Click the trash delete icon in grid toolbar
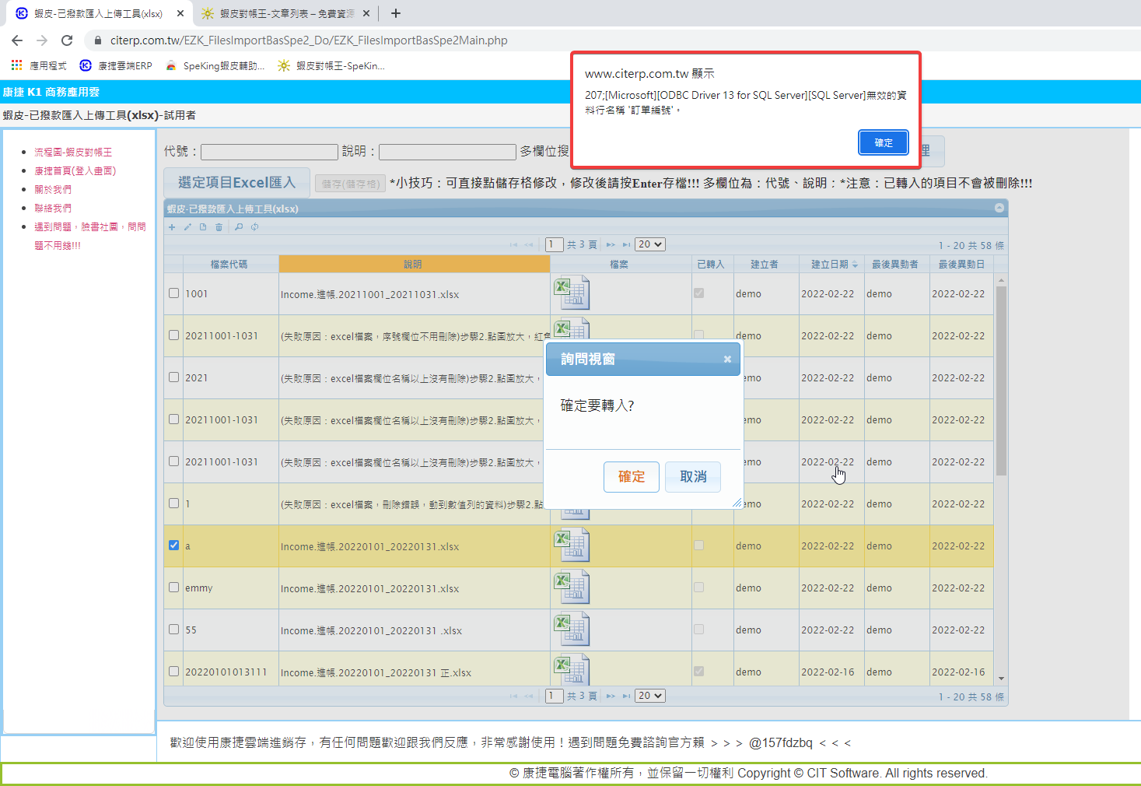The image size is (1141, 786). 219,227
